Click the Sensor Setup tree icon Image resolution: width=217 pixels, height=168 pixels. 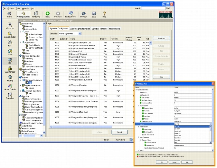tap(20, 24)
